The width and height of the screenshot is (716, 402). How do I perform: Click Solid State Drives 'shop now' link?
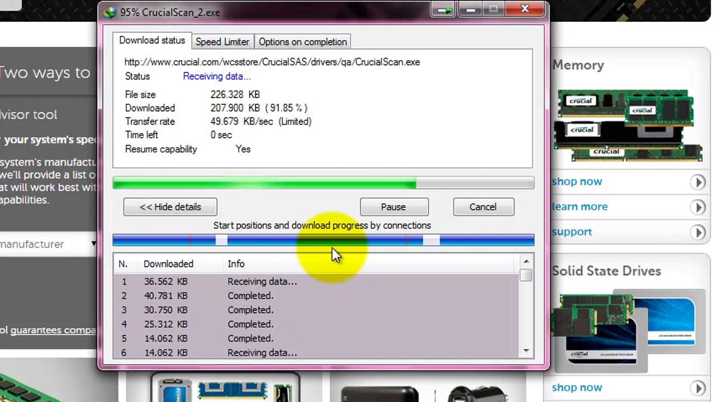pos(577,387)
